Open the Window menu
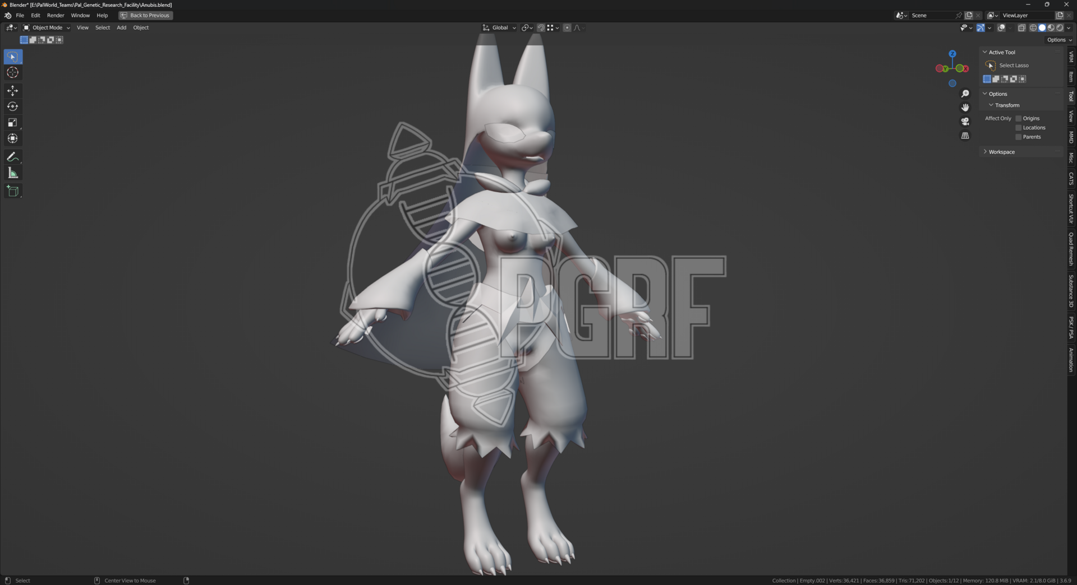Image resolution: width=1077 pixels, height=585 pixels. point(80,16)
